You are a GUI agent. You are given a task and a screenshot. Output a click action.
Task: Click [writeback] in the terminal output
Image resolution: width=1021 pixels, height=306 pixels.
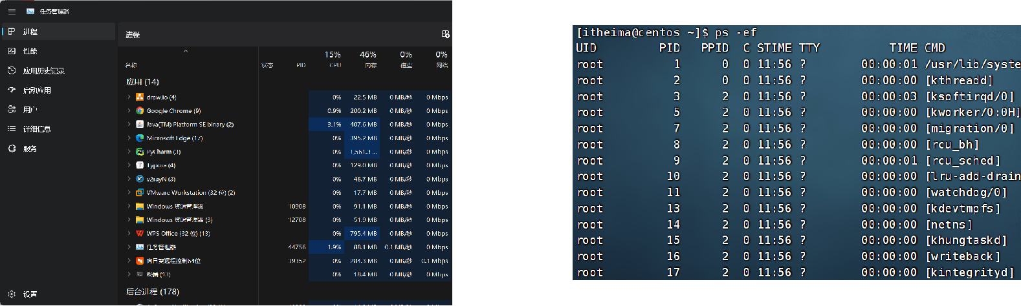pos(963,256)
